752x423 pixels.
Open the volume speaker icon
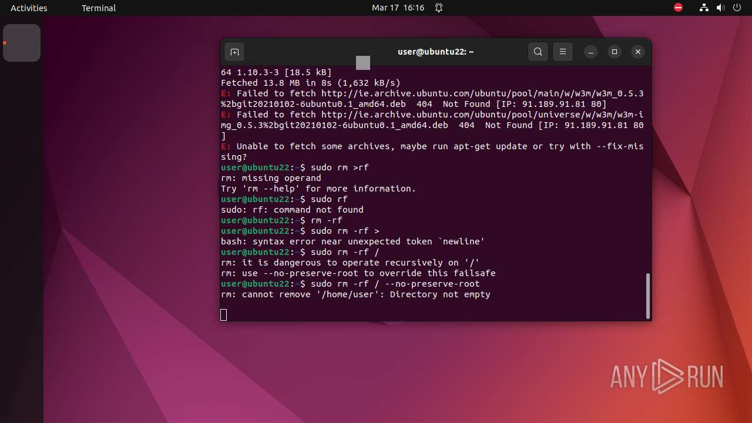point(720,8)
